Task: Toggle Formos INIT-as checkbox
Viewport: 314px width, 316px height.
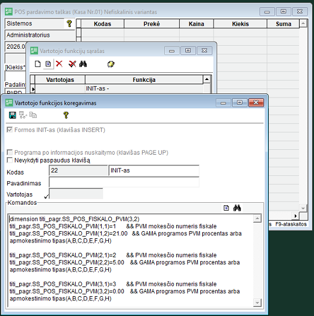Action: pos(10,129)
